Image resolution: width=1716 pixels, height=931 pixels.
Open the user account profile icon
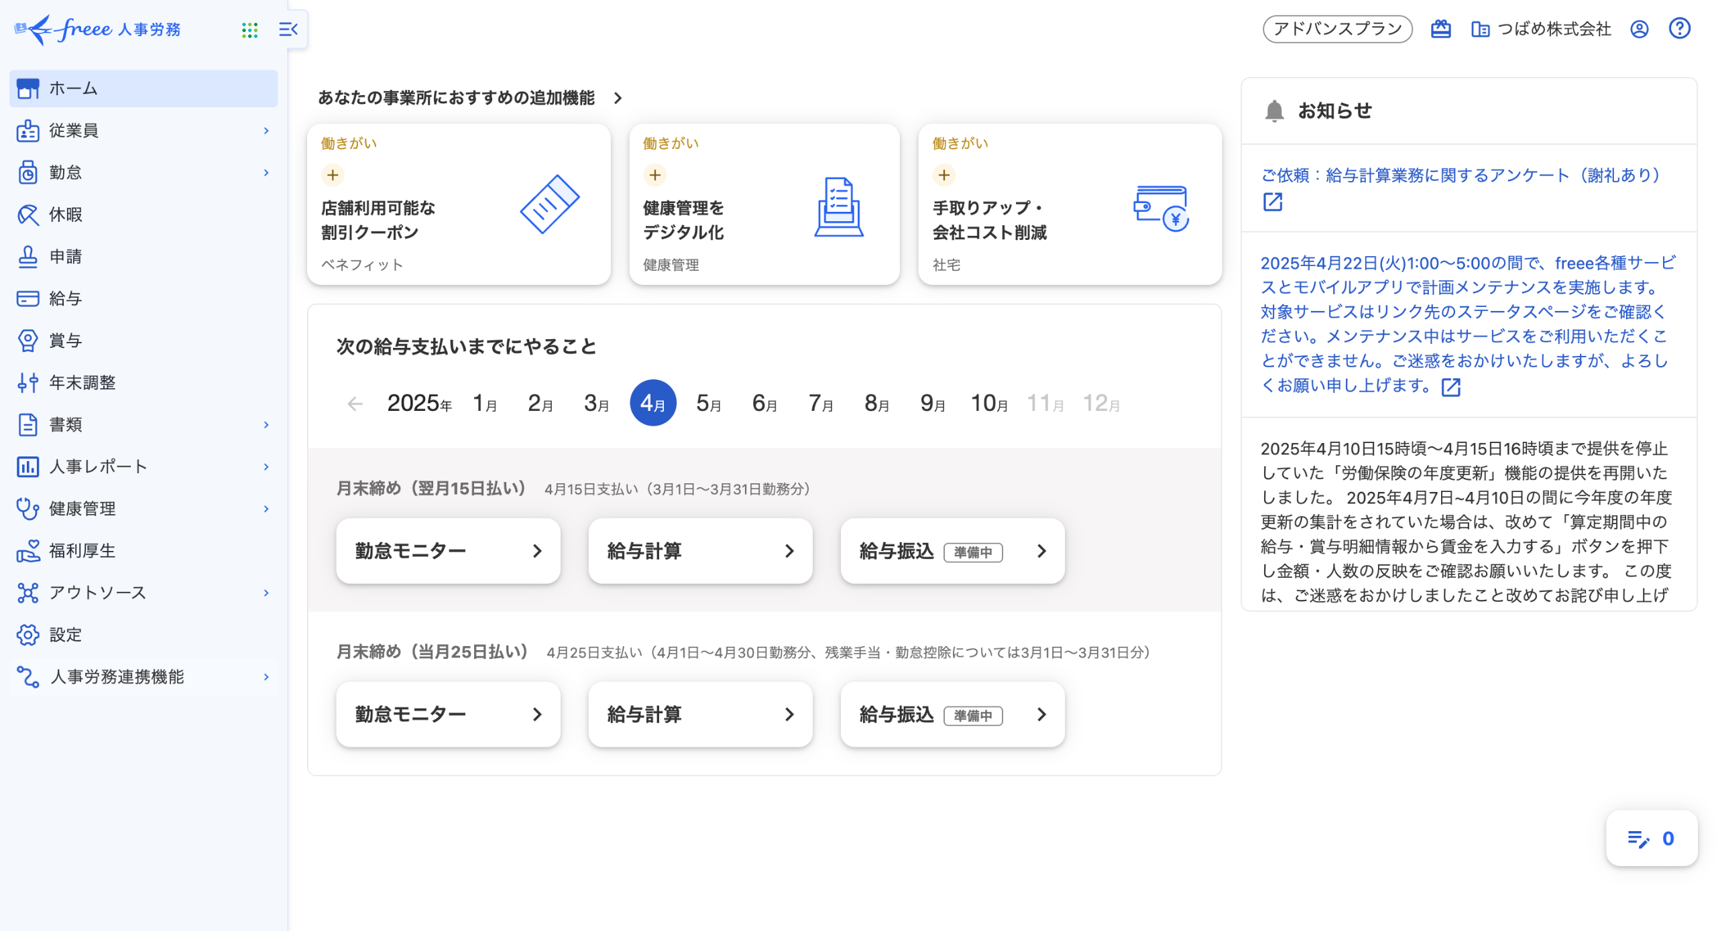[1639, 29]
